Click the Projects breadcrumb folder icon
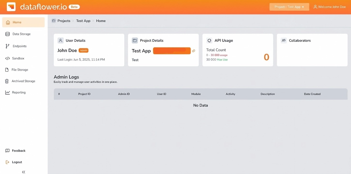The image size is (351, 174). point(54,21)
